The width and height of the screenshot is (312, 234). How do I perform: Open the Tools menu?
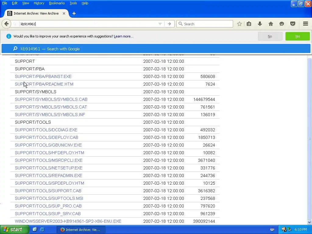tap(73, 3)
